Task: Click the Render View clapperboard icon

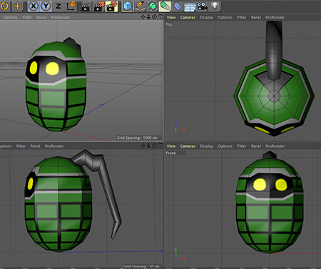Action: (x=86, y=6)
